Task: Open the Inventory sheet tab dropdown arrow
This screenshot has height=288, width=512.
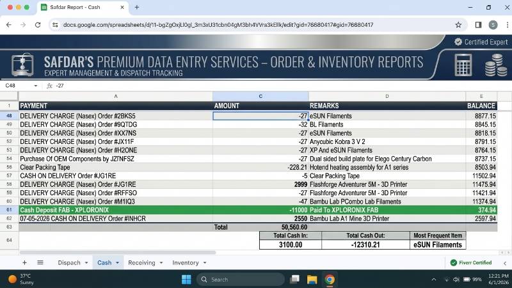Action: coord(205,263)
